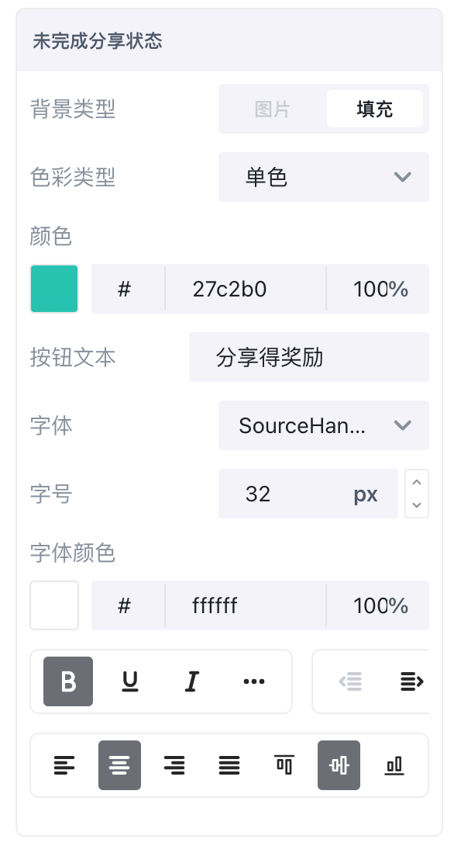Apply italic formatting to text
This screenshot has width=454, height=846.
pyautogui.click(x=191, y=681)
